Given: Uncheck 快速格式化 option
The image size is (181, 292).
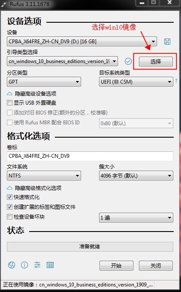Looking at the screenshot, I should coord(9,197).
